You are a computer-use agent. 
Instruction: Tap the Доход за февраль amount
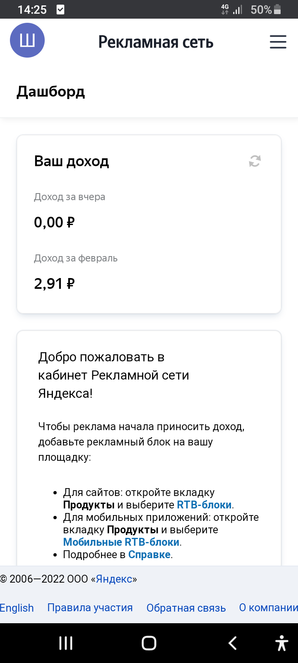(54, 284)
